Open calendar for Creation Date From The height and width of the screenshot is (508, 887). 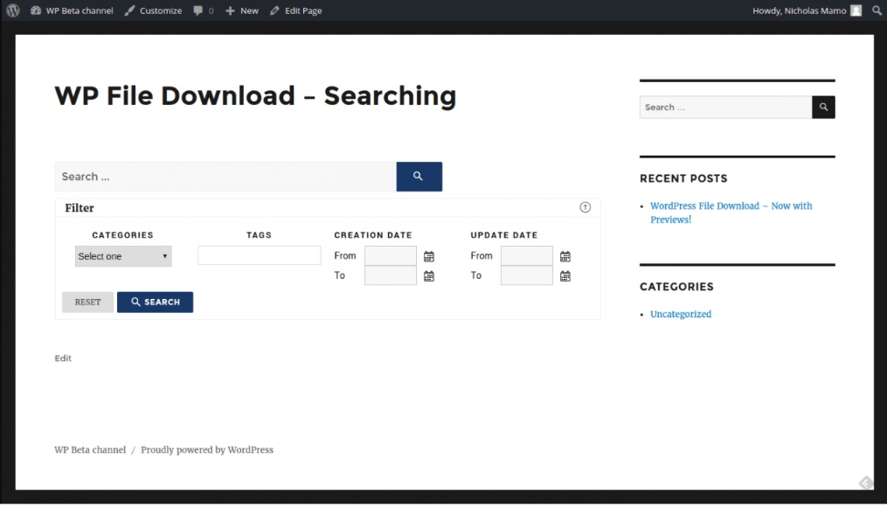click(429, 257)
